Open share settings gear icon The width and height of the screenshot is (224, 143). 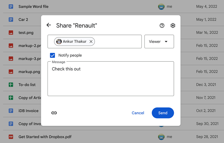point(173,25)
